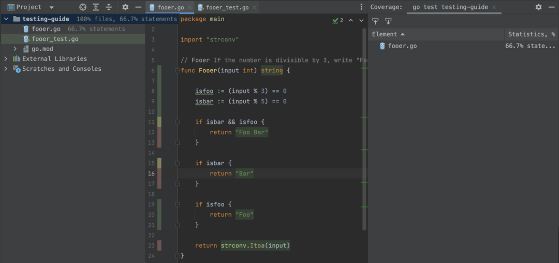
Task: Select fooer.go in the project tree
Action: (x=46, y=29)
